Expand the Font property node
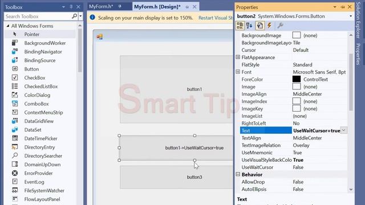Viewport: 365px width, 205px height. click(238, 72)
